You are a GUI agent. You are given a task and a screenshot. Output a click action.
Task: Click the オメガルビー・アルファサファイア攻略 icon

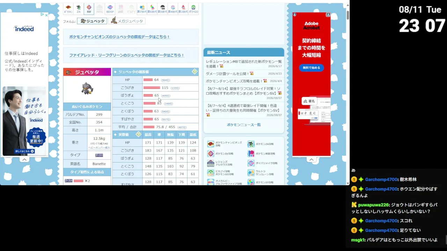[211, 182]
